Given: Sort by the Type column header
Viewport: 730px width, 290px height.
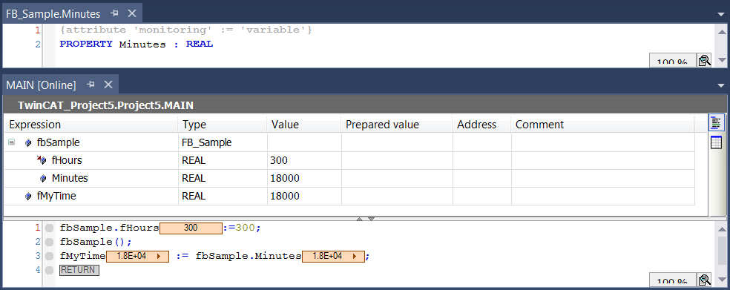Looking at the screenshot, I should tap(223, 125).
